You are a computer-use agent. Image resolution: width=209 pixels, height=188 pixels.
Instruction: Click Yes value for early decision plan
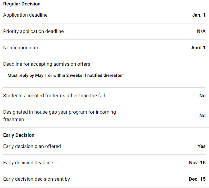point(202,146)
